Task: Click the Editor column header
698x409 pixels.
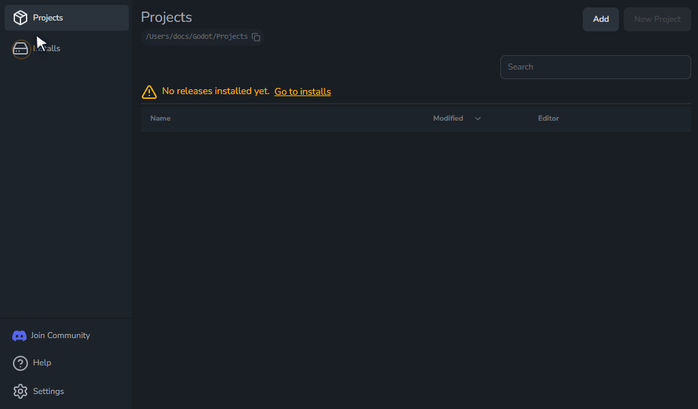Action: pos(549,119)
